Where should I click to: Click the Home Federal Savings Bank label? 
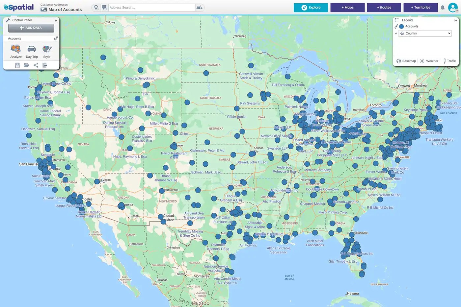point(50,113)
